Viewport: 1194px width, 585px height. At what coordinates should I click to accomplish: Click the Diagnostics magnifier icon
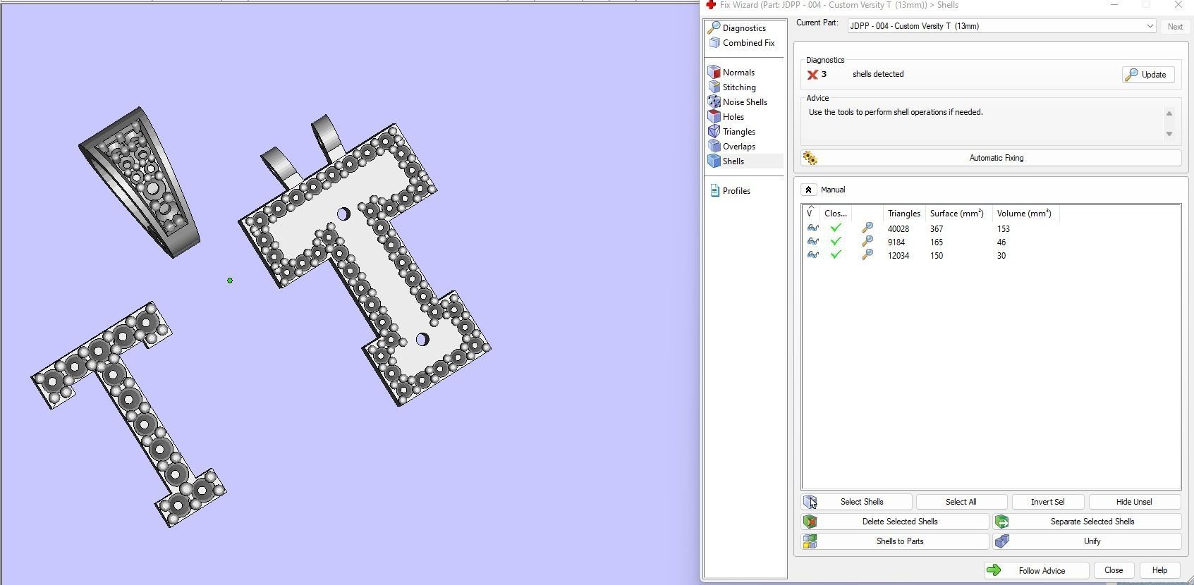[714, 27]
